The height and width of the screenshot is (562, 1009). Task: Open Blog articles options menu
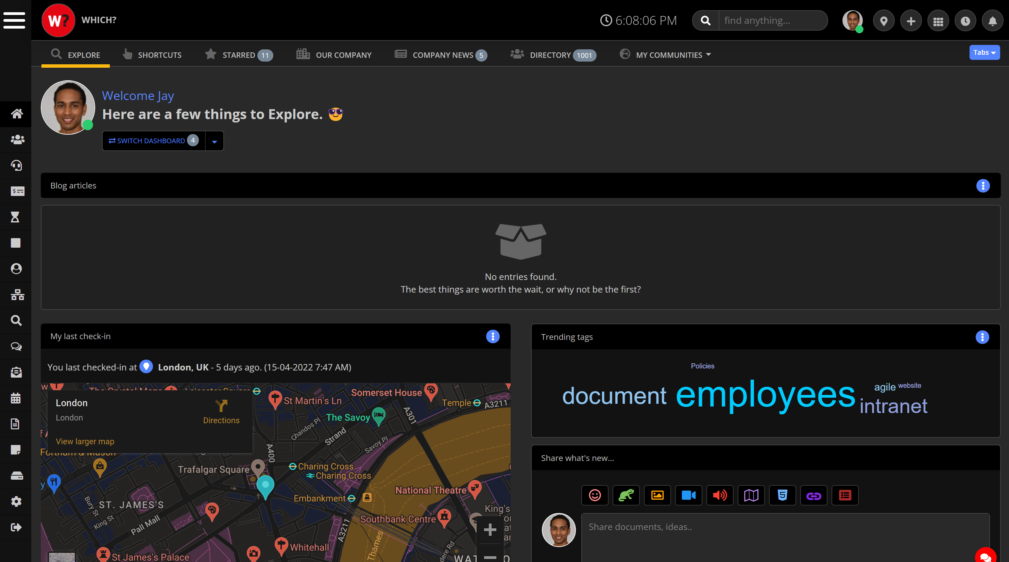point(983,186)
